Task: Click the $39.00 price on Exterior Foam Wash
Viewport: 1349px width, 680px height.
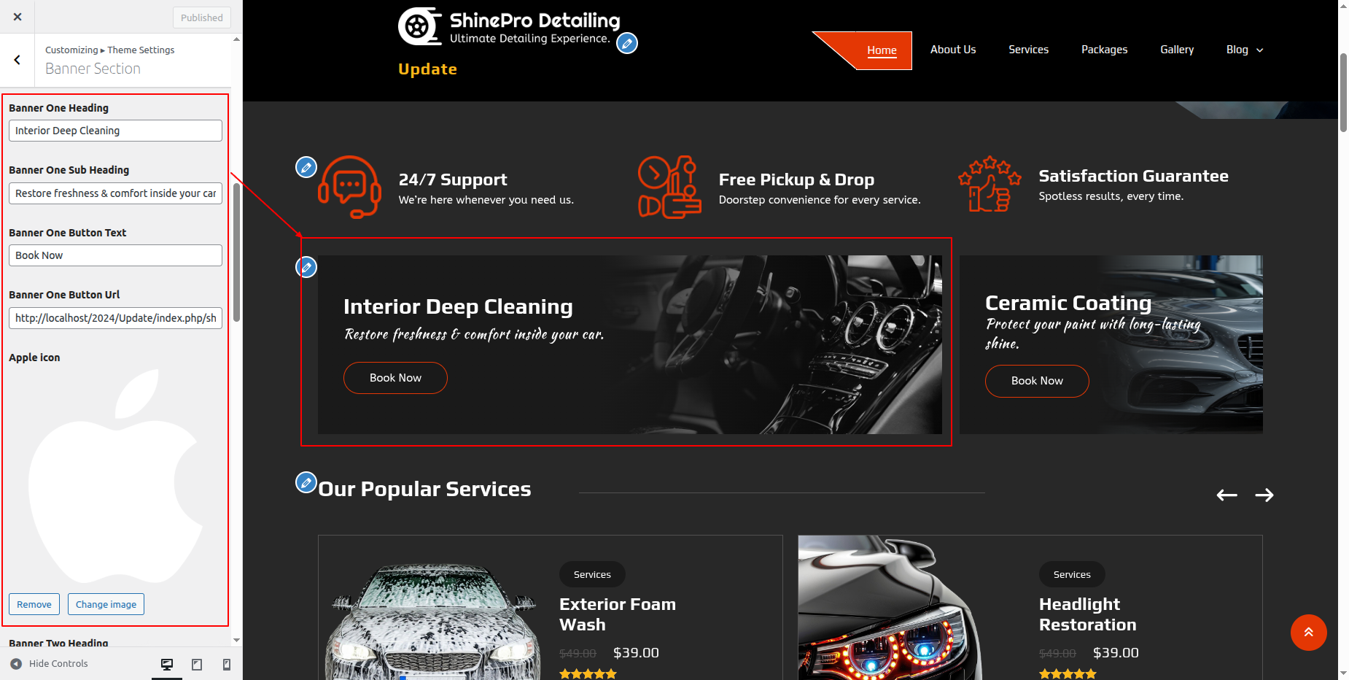Action: (x=636, y=653)
